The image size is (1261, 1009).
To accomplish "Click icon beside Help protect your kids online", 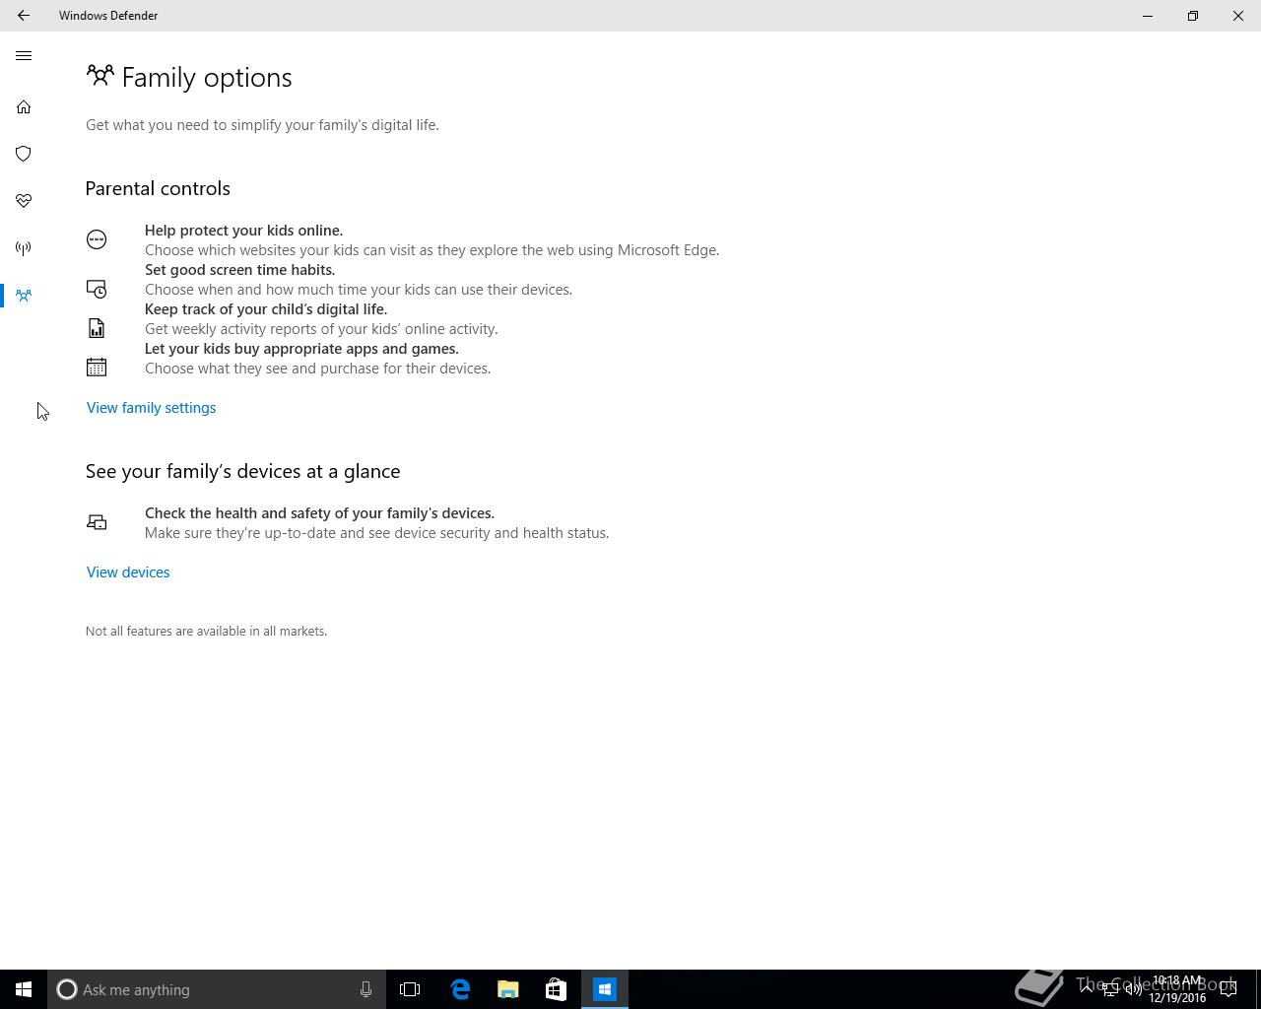I will click(x=97, y=239).
